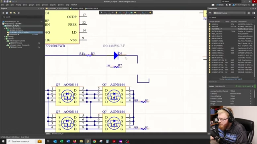Open the user account avatar dropdown
This screenshot has height=144, width=257.
(x=253, y=5)
